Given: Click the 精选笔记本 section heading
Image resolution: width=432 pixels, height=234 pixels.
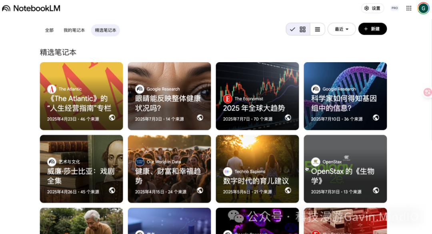Looking at the screenshot, I should [58, 52].
